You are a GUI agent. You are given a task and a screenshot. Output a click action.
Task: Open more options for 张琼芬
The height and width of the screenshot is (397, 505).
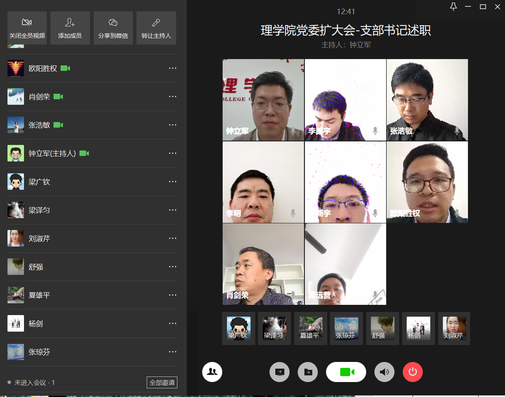(x=172, y=352)
